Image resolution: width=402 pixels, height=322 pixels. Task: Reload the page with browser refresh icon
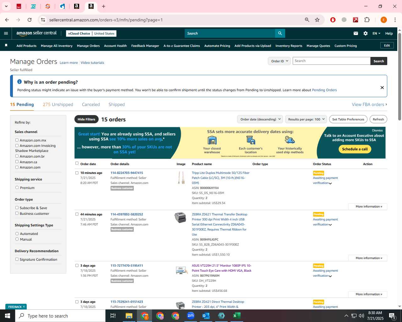coord(30,20)
